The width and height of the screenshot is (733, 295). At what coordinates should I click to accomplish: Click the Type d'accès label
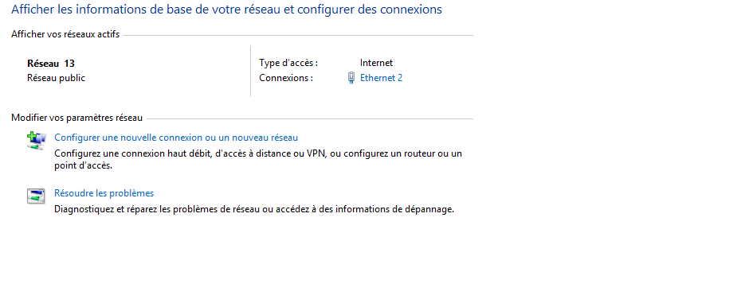288,63
